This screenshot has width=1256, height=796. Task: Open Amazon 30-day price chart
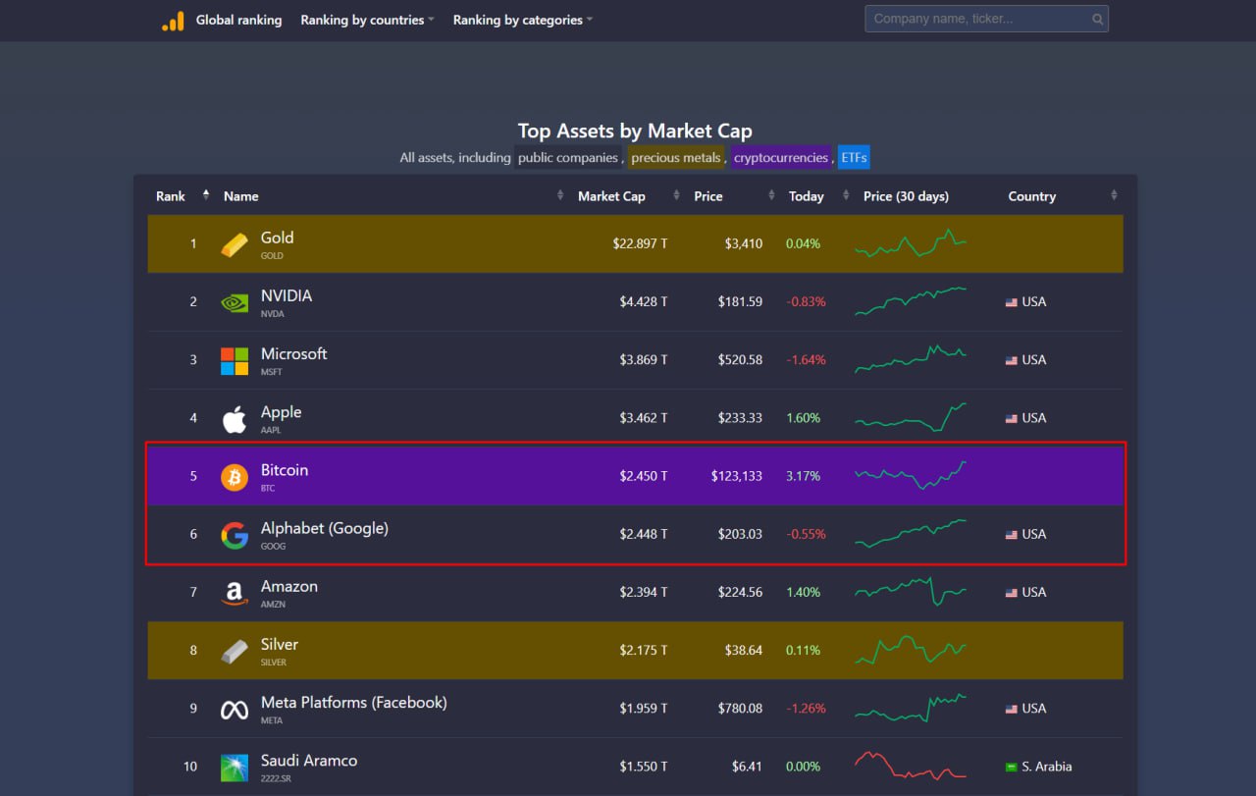[x=911, y=591]
